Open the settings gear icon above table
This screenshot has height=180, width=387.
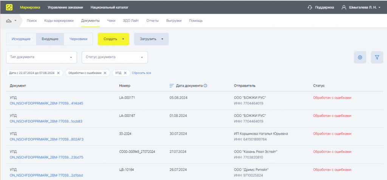[x=360, y=57]
